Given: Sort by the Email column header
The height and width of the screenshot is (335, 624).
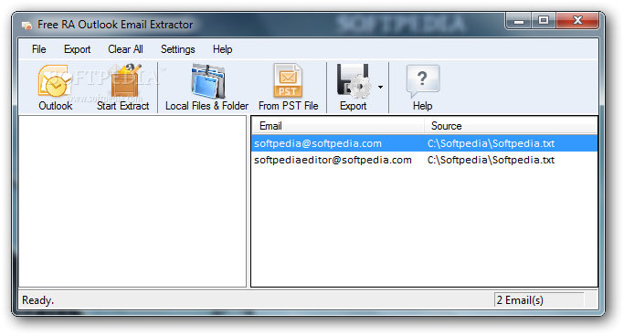Looking at the screenshot, I should click(338, 126).
